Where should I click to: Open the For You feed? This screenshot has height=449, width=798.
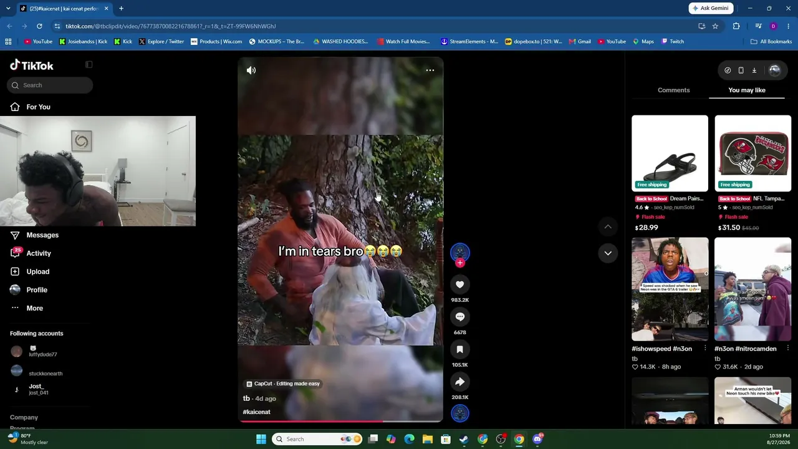(39, 107)
